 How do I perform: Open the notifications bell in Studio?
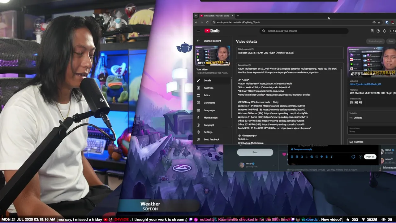(384, 31)
